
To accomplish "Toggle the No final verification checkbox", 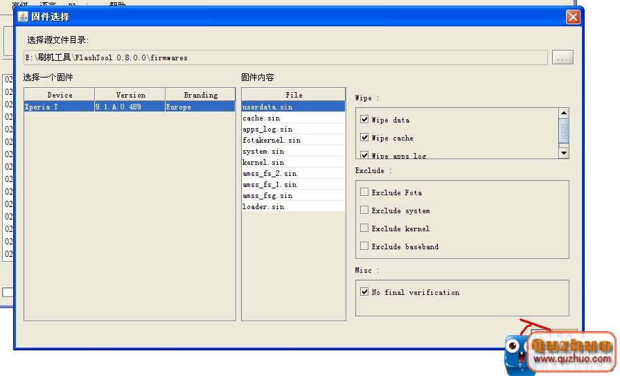I will click(364, 292).
